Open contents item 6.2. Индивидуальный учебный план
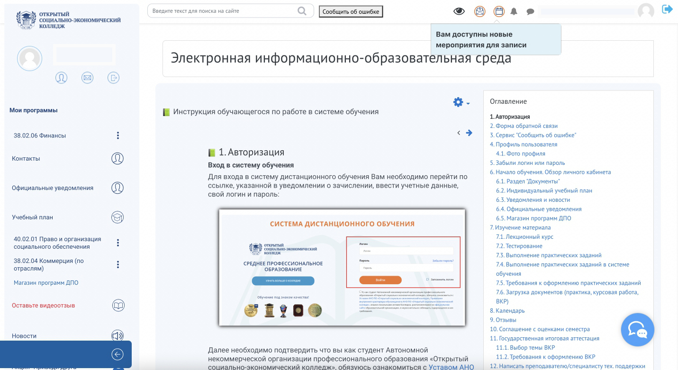Viewport: 678px width, 370px height. [544, 190]
